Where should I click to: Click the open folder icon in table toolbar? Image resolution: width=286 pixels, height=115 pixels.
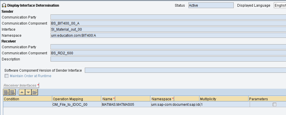35,92
